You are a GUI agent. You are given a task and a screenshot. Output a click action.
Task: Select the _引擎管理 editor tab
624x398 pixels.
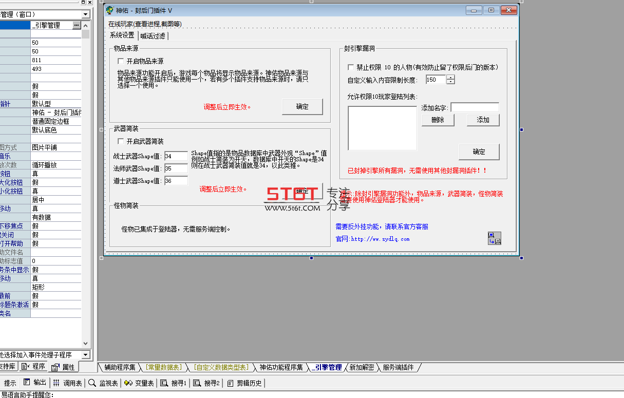(326, 367)
